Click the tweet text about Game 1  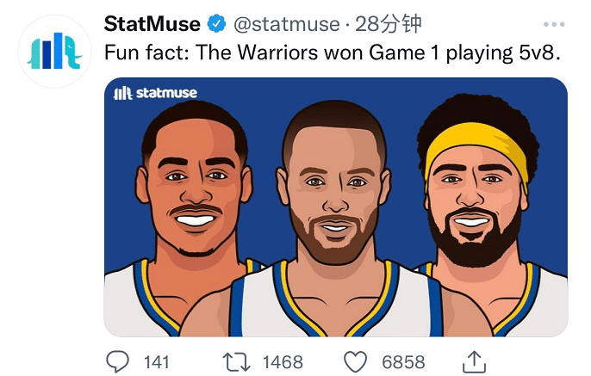point(333,53)
